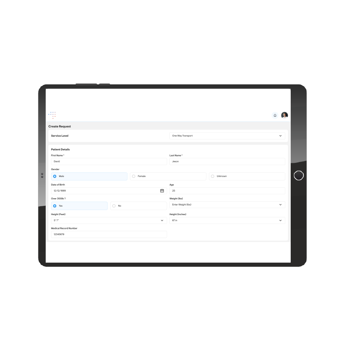346x346 pixels.
Task: Open the 67 in Height (Inches) dropdown
Action: pyautogui.click(x=227, y=220)
